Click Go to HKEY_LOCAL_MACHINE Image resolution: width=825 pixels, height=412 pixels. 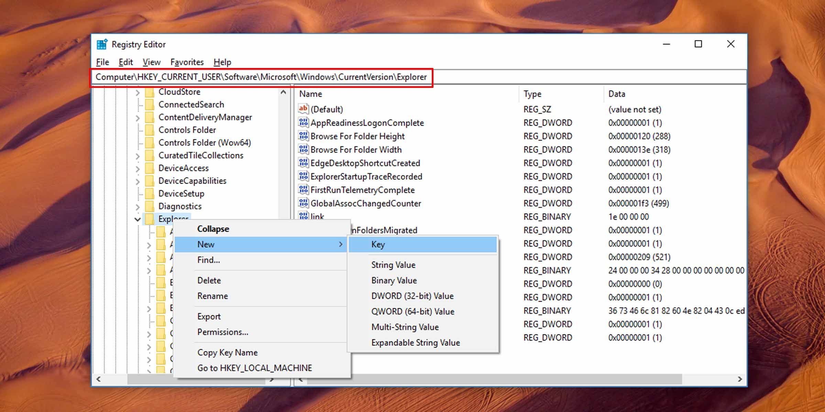(254, 368)
